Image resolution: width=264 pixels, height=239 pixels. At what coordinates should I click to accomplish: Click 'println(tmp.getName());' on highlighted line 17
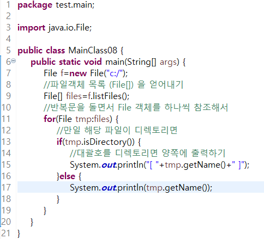pos(165,188)
